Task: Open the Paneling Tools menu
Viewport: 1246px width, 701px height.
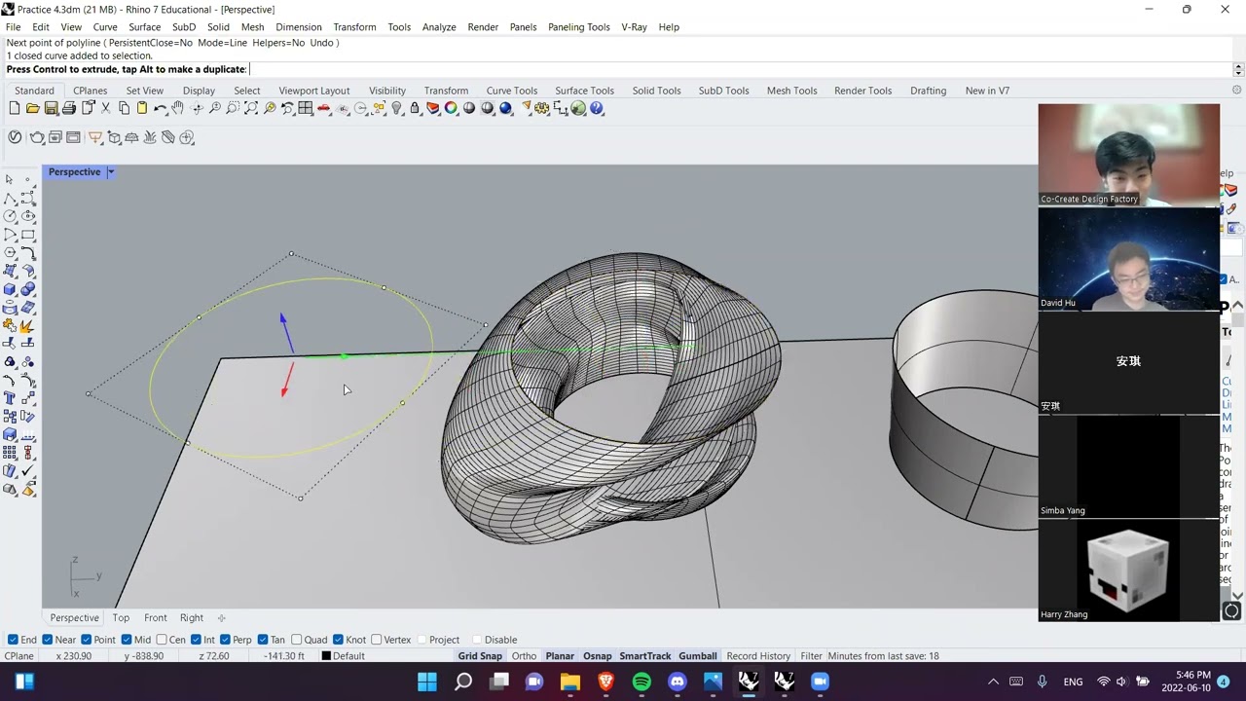Action: 578,27
